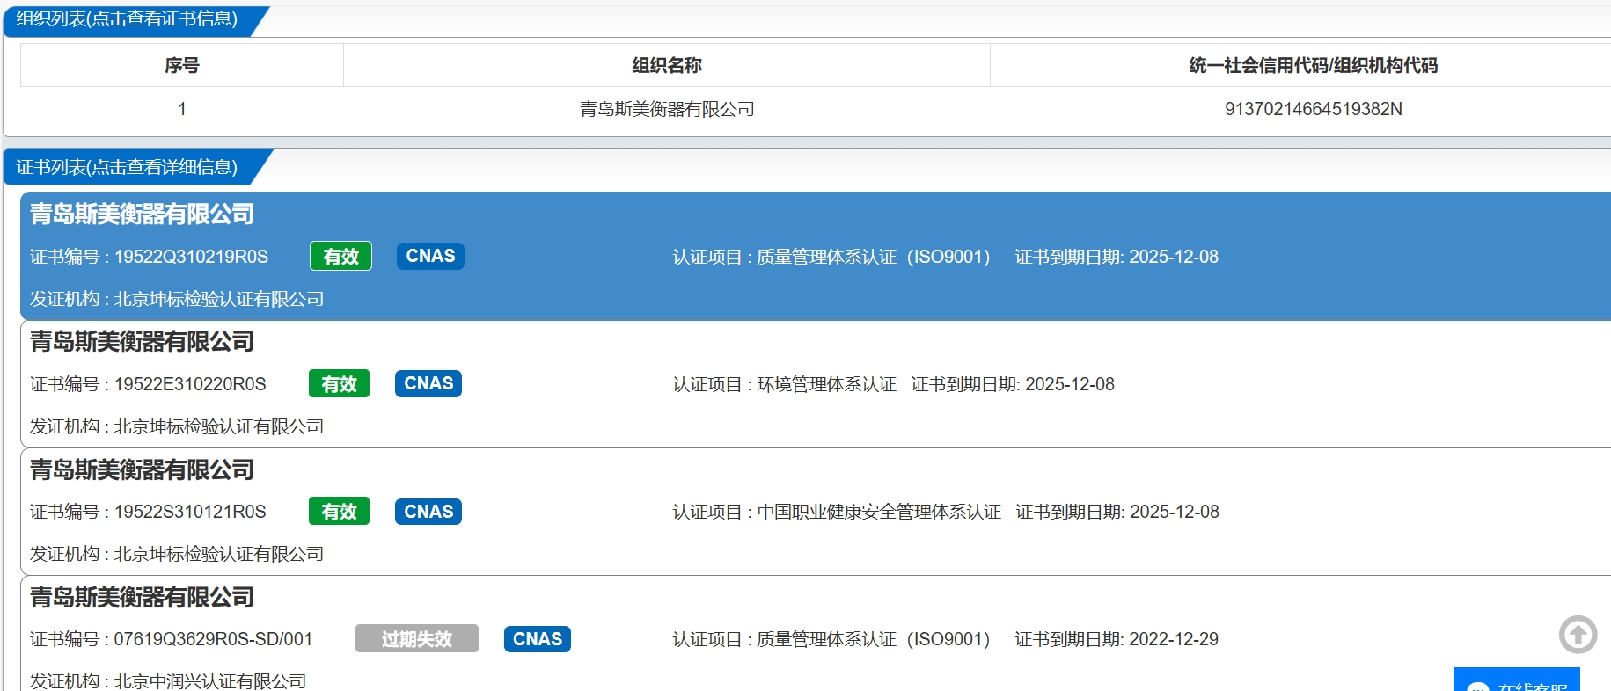This screenshot has width=1611, height=691.
Task: Click the white company title in the highlighted blue certificate card
Action: click(x=142, y=214)
